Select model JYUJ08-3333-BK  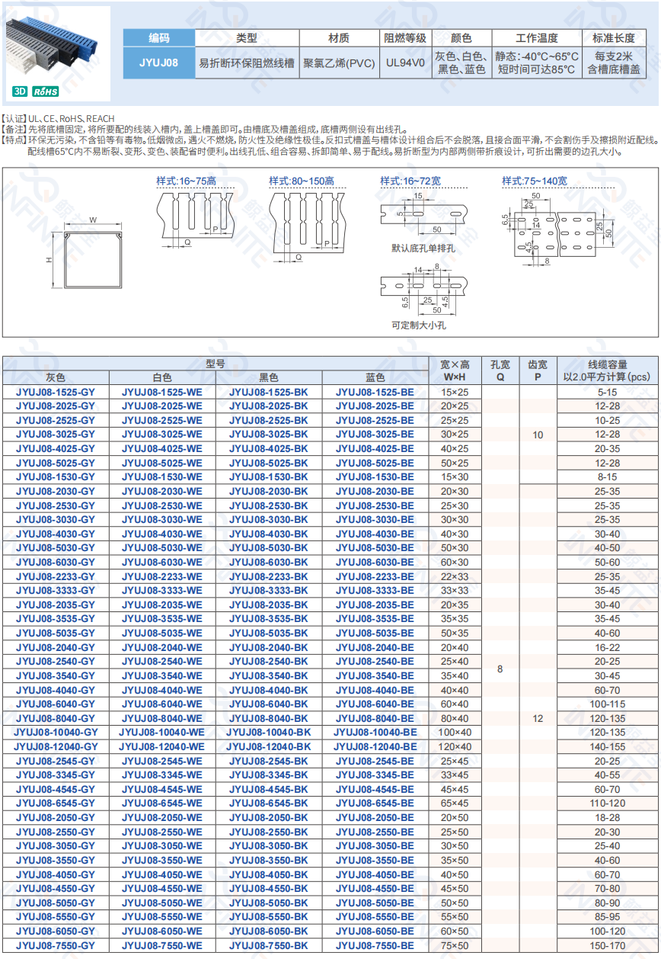tap(268, 591)
